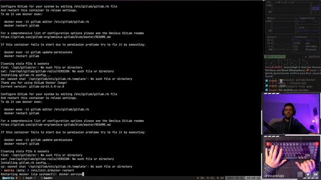Focus the Memory panel in system monitor
321x180 pixels.
coord(280,25)
